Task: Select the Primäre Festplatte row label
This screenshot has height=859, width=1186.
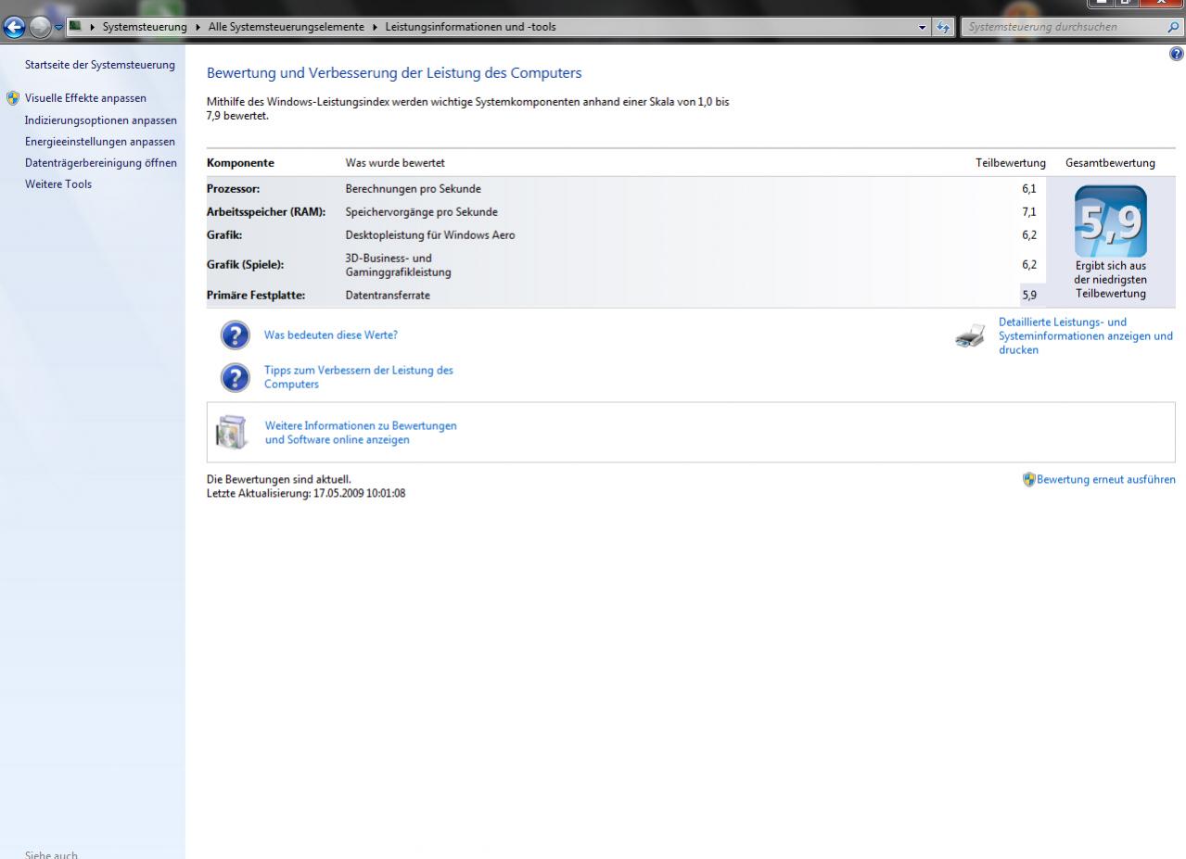Action: pos(256,295)
